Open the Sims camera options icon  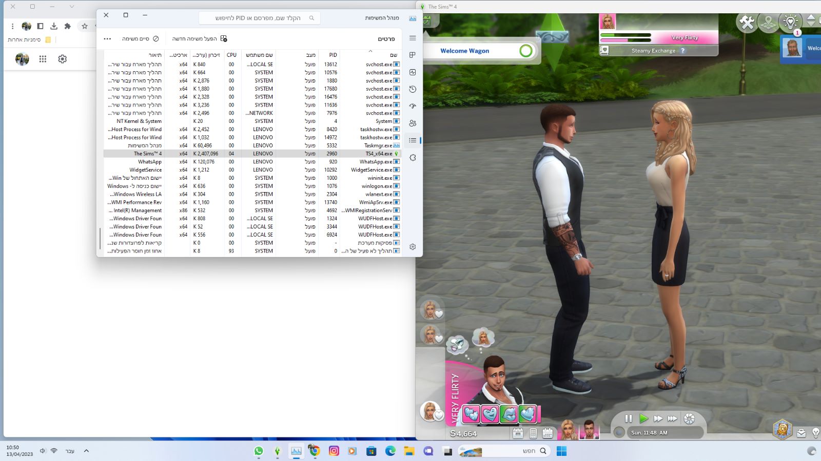pos(689,418)
